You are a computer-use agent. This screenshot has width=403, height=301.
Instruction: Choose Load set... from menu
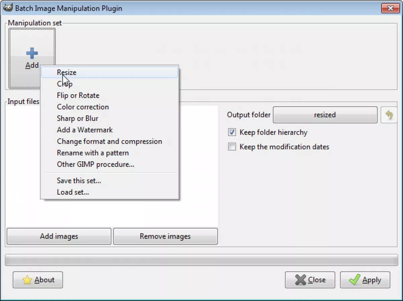point(109,192)
